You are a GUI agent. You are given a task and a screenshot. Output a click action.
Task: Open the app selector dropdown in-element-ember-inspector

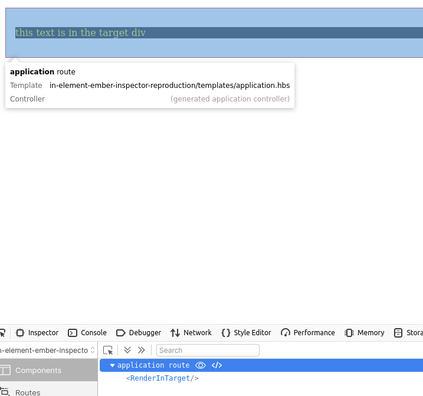(x=47, y=350)
